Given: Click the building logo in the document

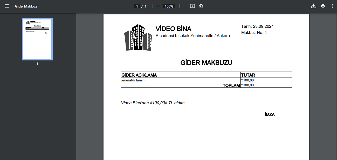Looking at the screenshot, I should 138,37.
